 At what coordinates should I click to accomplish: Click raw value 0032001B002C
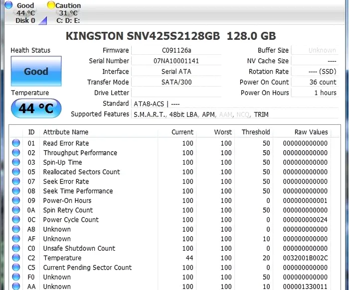point(305,258)
